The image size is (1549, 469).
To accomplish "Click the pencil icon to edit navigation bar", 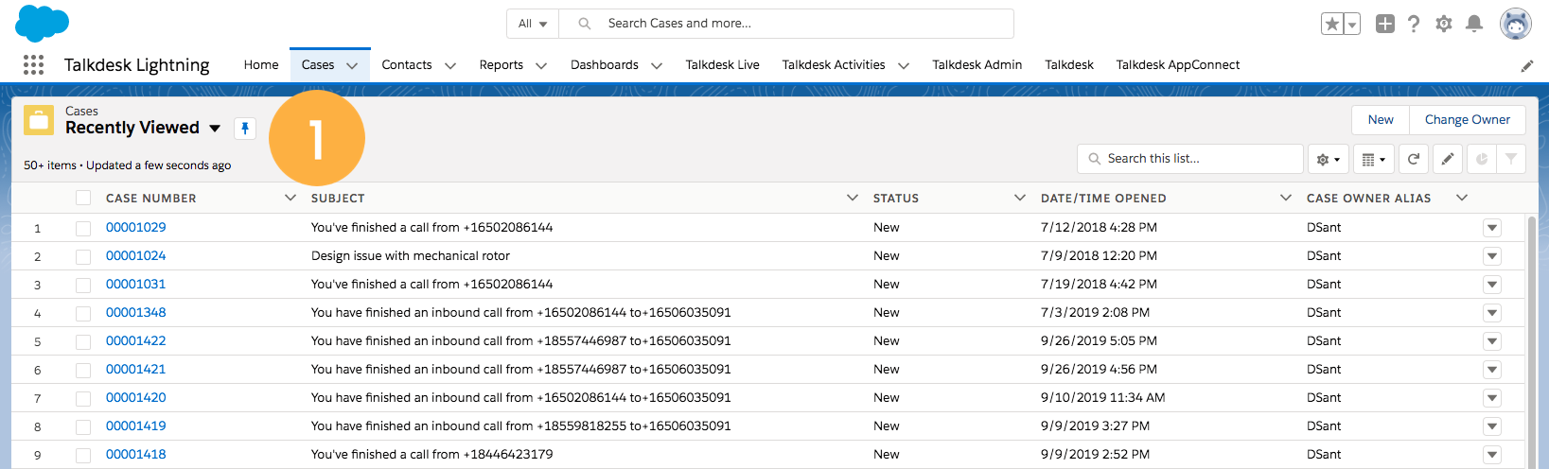I will (x=1527, y=65).
